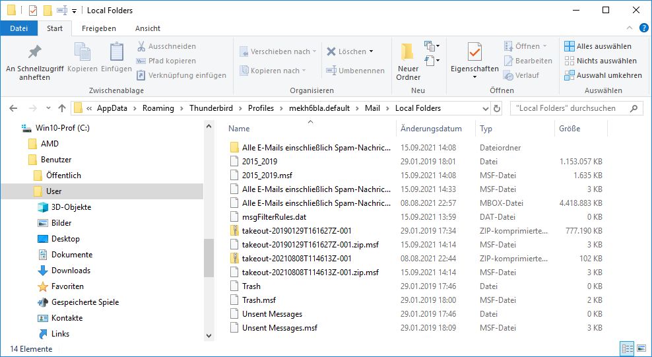
Task: Select the 2015_2019.msf file
Action: click(267, 176)
